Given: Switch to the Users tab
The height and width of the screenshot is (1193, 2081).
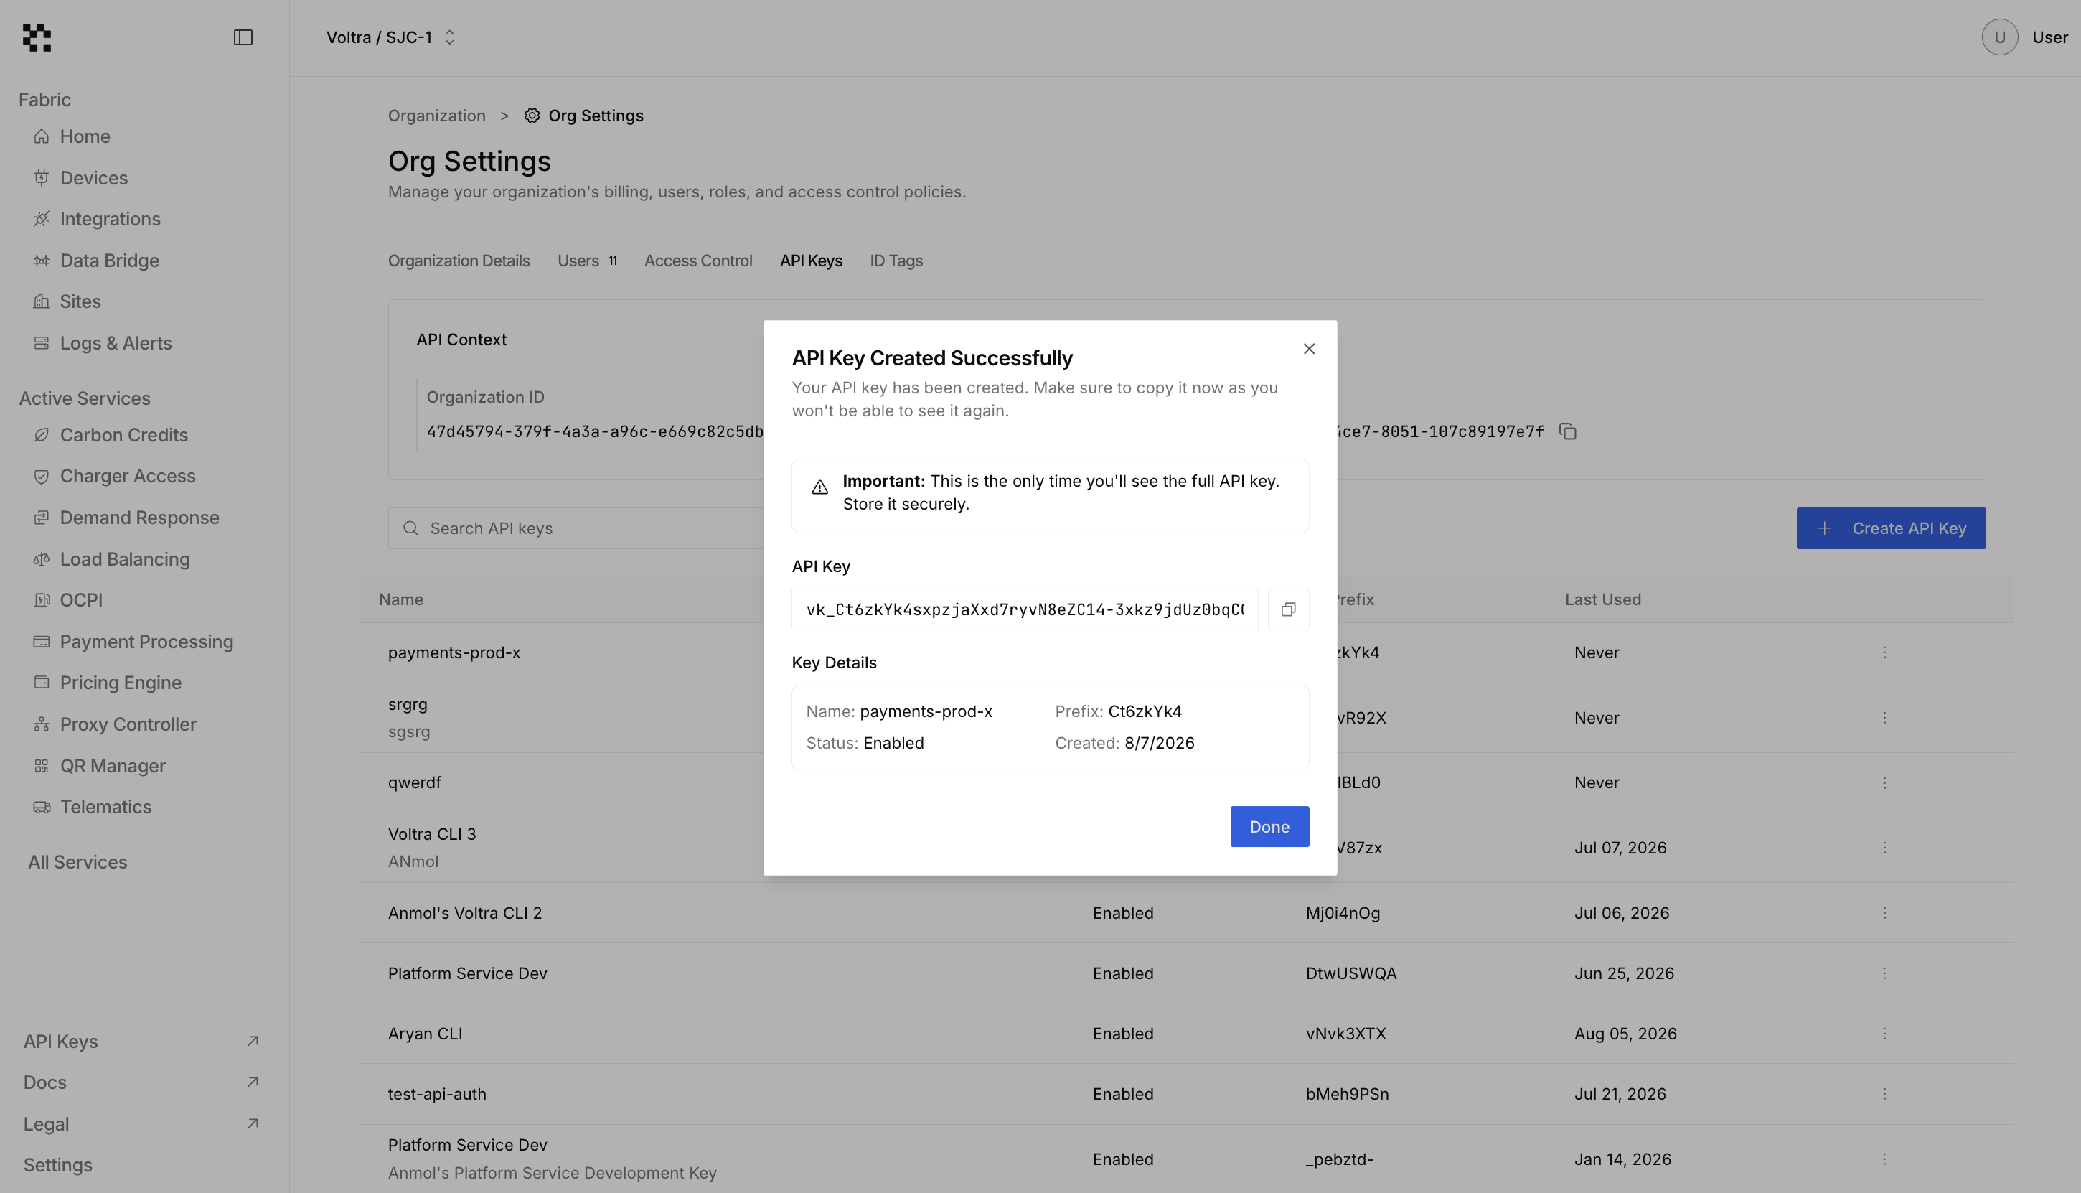Looking at the screenshot, I should 586,261.
